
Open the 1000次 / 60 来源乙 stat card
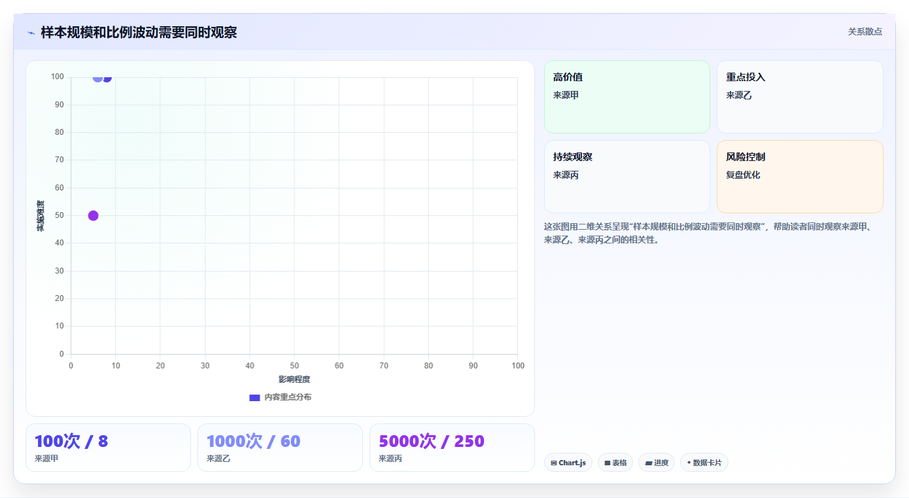coord(280,448)
